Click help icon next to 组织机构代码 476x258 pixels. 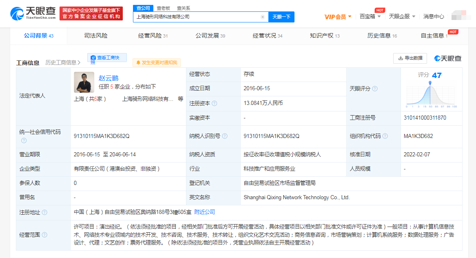[x=385, y=136]
